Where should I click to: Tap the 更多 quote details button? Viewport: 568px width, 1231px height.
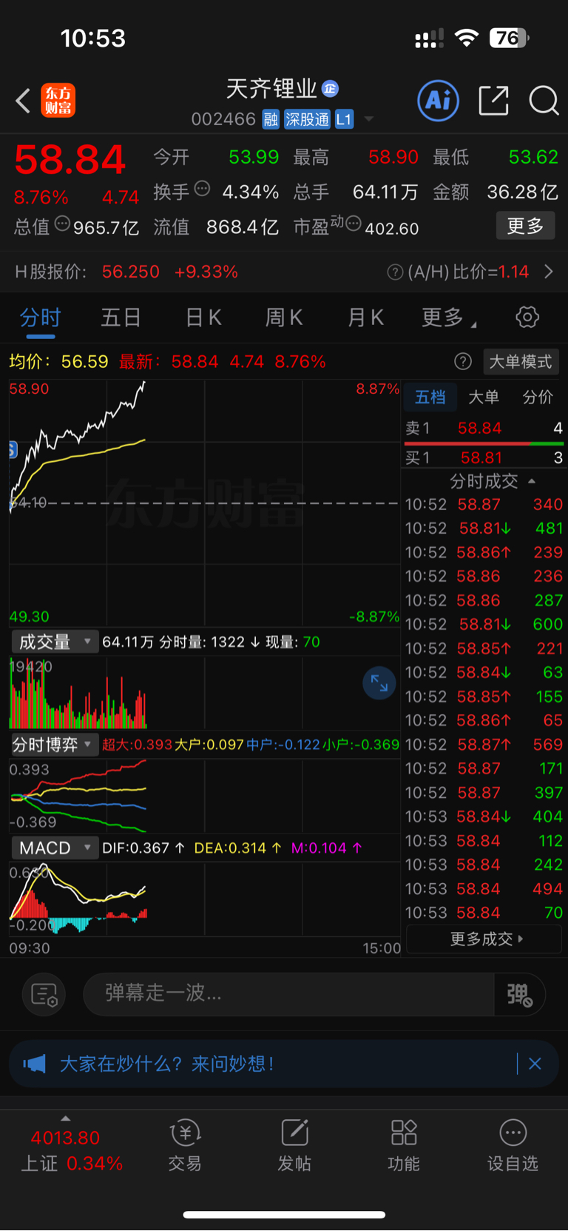pyautogui.click(x=525, y=226)
